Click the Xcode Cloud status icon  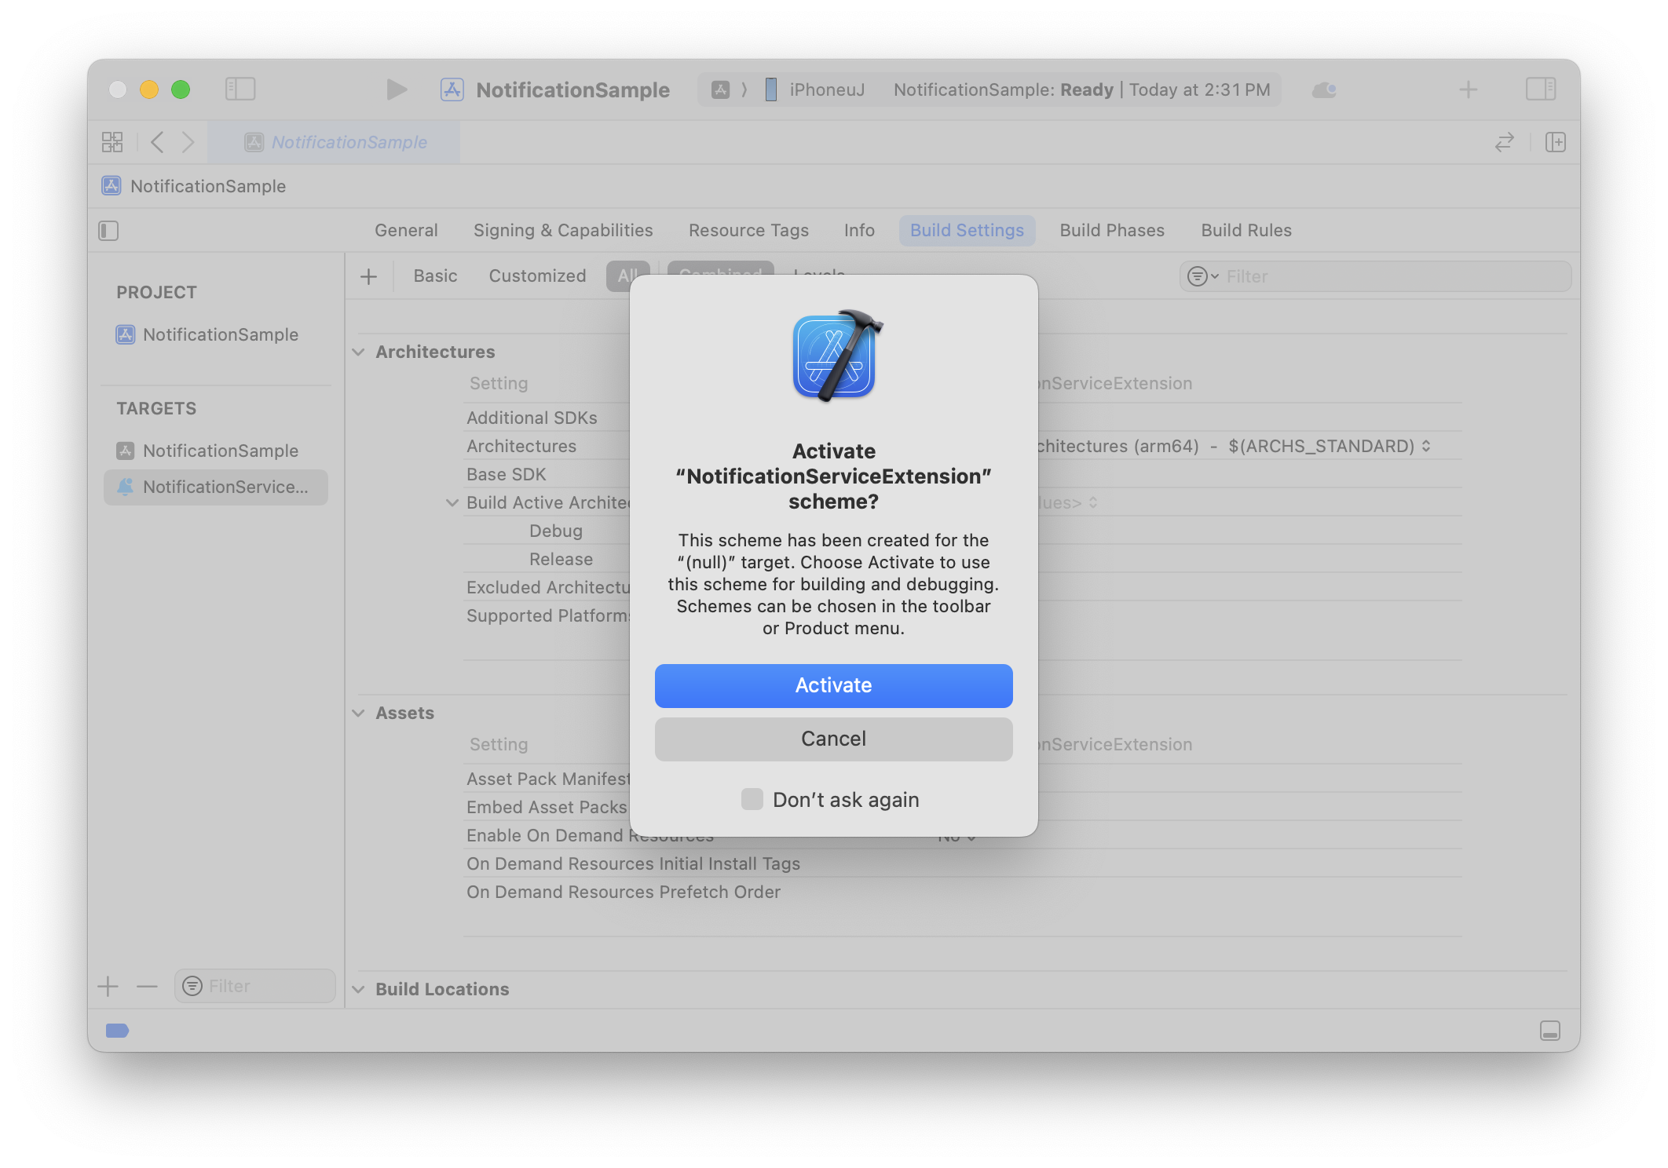(x=1324, y=89)
